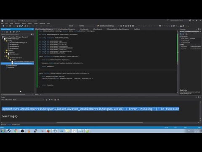Click the feedback icon in title bar
Viewport: 202px width, 152px height.
click(190, 21)
